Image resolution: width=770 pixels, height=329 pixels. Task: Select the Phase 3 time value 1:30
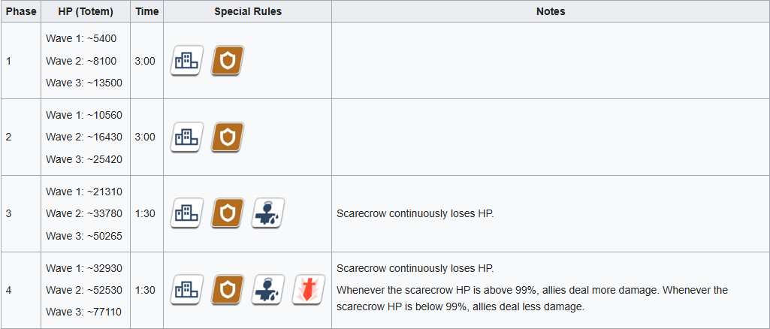coord(145,213)
